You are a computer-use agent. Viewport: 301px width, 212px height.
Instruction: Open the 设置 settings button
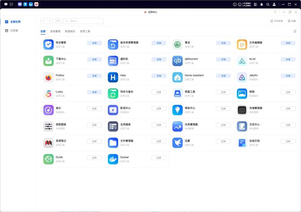pyautogui.click(x=292, y=21)
